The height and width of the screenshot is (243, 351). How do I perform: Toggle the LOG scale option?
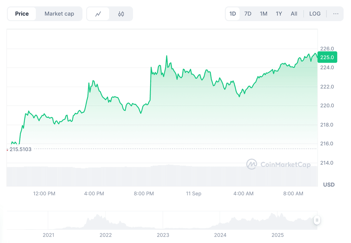(315, 14)
